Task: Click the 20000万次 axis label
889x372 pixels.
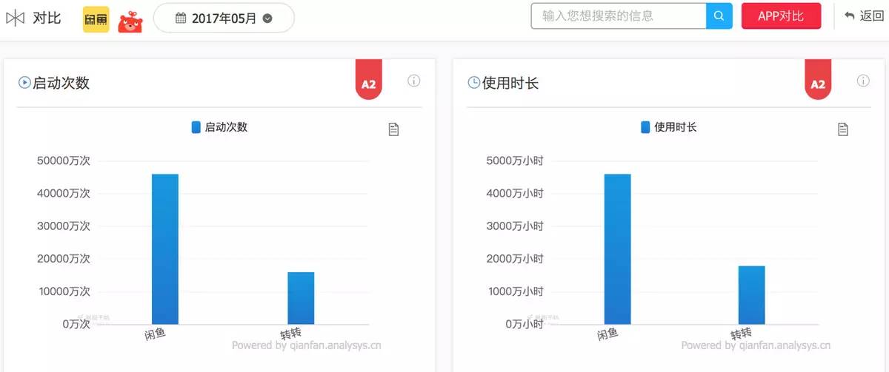Action: click(x=64, y=259)
